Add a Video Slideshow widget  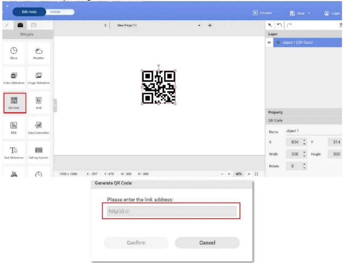pyautogui.click(x=14, y=78)
